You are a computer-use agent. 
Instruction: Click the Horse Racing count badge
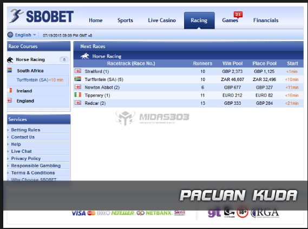tap(64, 59)
